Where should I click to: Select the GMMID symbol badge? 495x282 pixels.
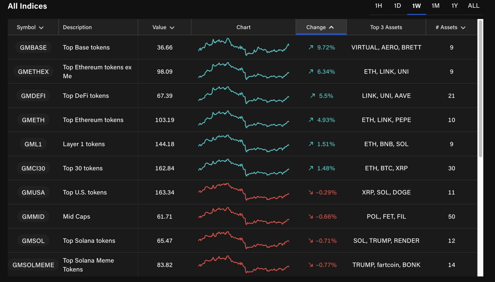pos(33,217)
